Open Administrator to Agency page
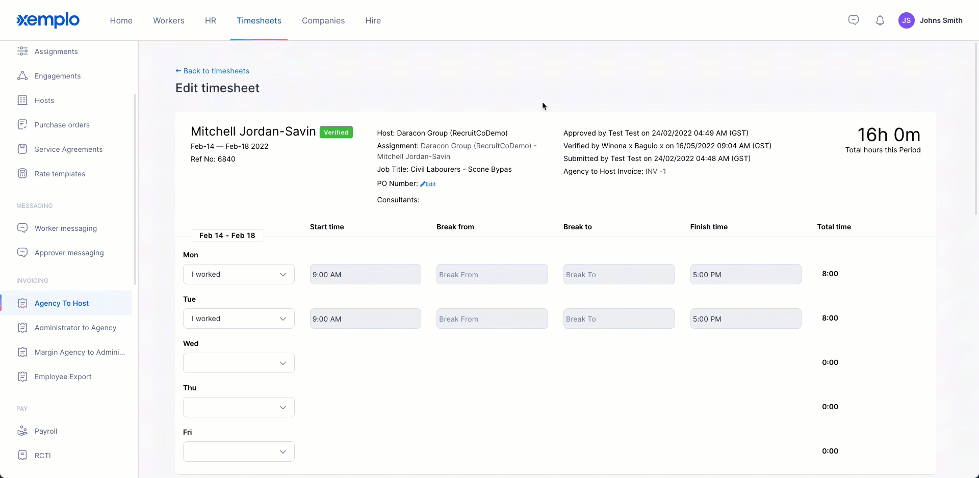979x478 pixels. click(x=75, y=328)
